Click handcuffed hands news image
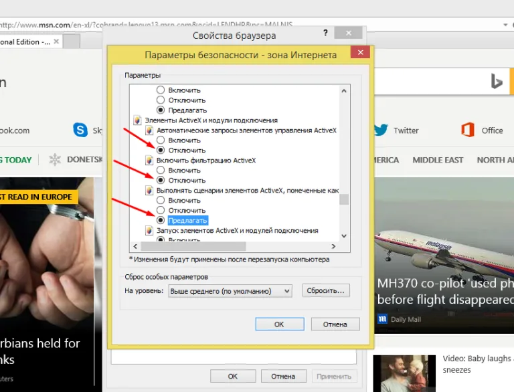The height and width of the screenshot is (392, 514). 47,256
